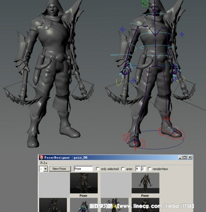
Task: Open the colon dropdown beside New Pose
Action: pos(44,169)
